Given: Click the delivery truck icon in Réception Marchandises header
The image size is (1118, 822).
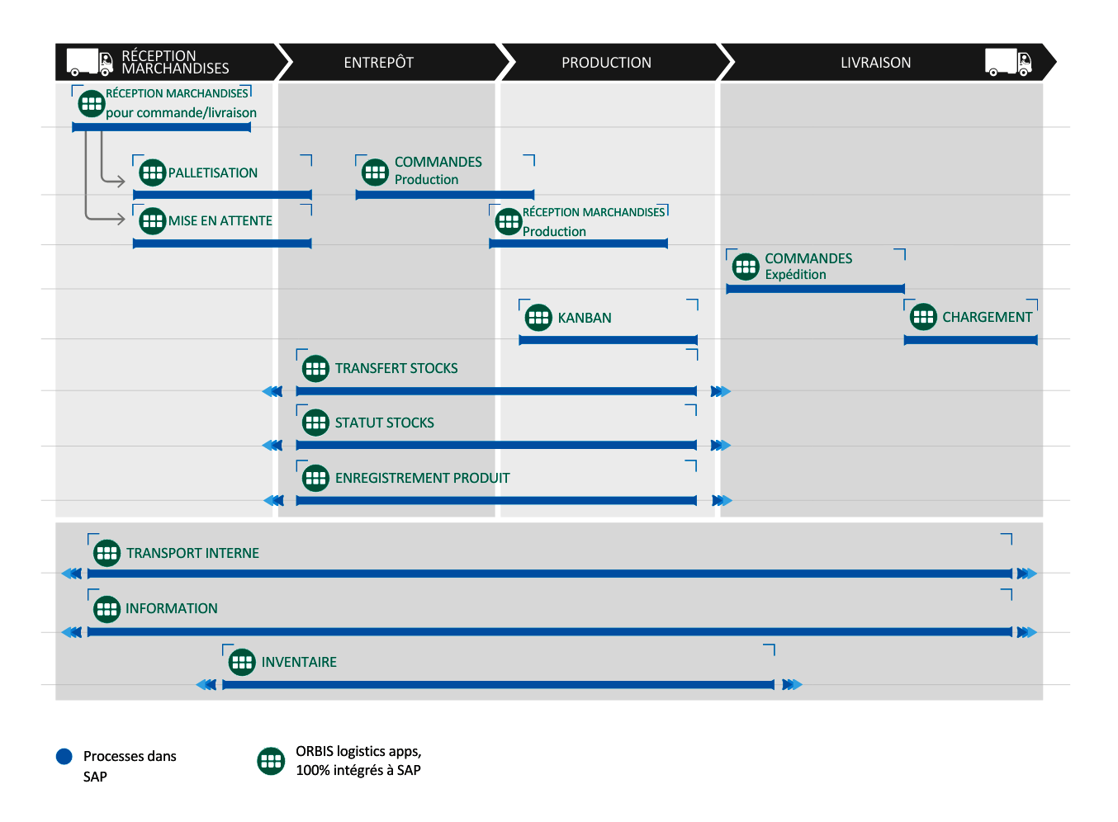Looking at the screenshot, I should point(90,62).
